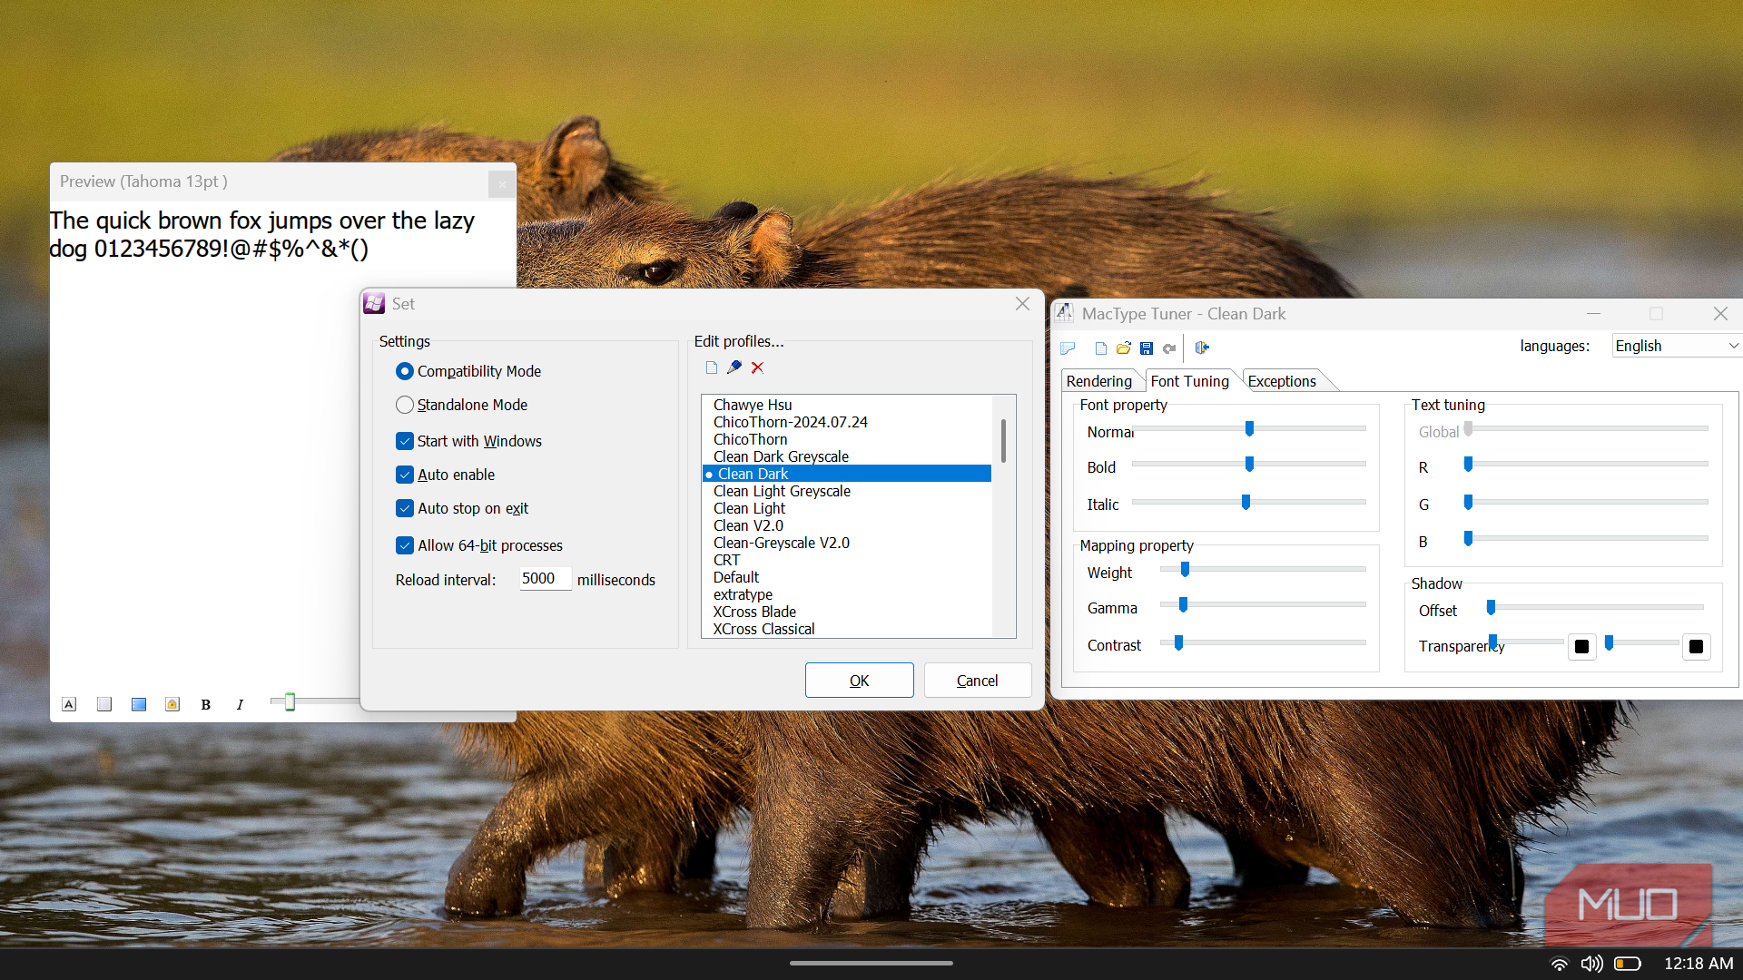
Task: Switch to the Exceptions tab
Action: pos(1282,381)
